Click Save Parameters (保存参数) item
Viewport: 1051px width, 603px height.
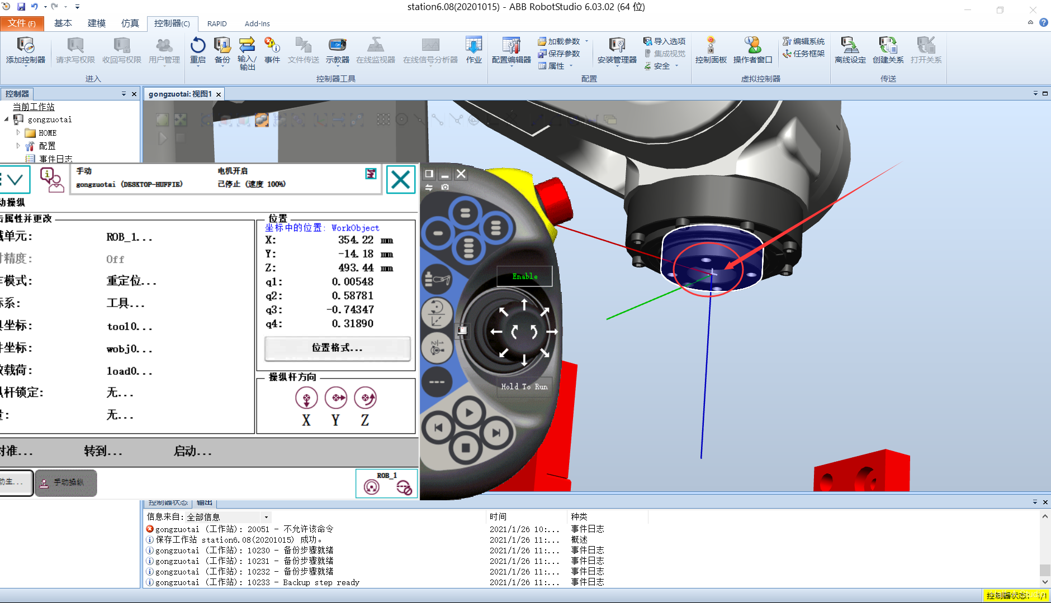point(559,54)
